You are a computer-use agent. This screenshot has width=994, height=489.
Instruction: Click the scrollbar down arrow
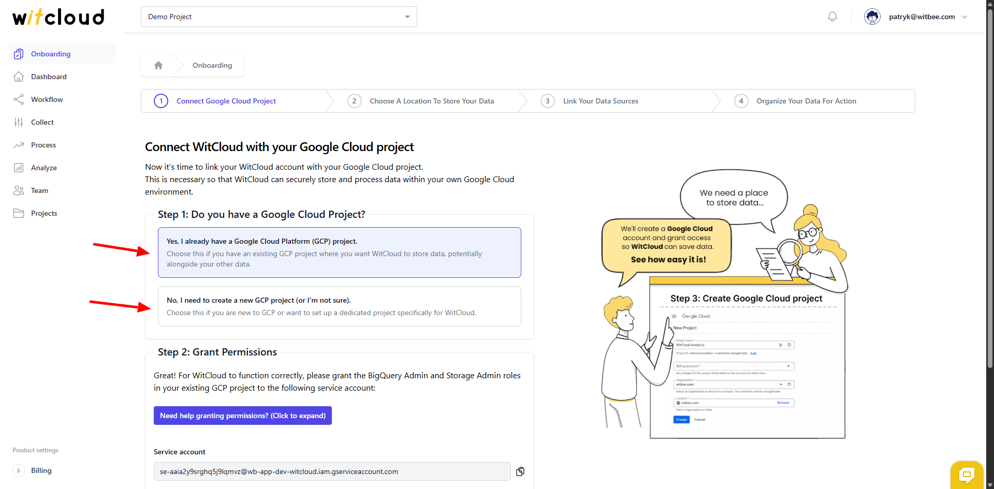point(990,485)
